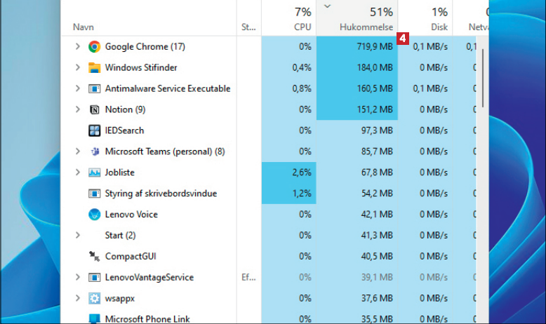Click the Jobliste process icon
Viewport: 546px width, 324px height.
tap(95, 173)
